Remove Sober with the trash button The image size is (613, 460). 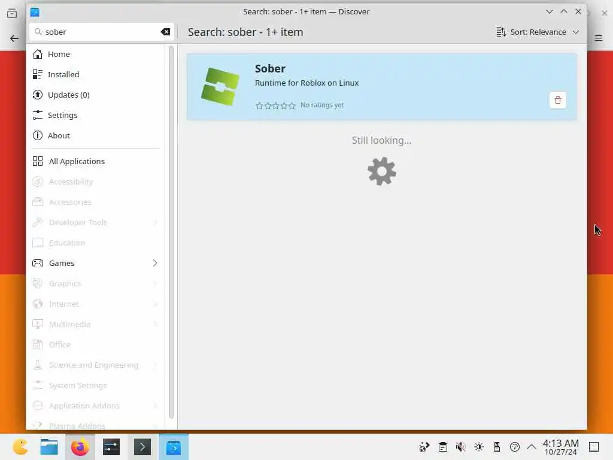[x=557, y=100]
